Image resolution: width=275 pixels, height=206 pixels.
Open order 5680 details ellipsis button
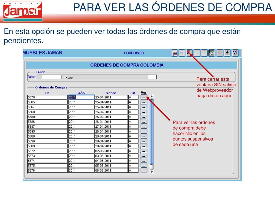pos(144,117)
